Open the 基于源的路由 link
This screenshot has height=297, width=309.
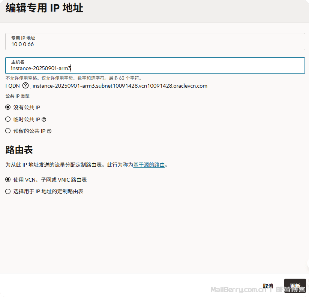tap(149, 165)
